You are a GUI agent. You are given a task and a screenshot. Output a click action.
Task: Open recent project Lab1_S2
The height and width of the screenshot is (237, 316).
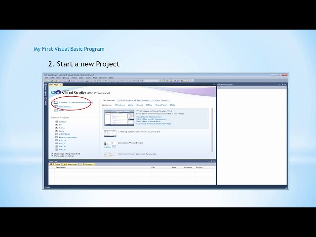coord(63,150)
